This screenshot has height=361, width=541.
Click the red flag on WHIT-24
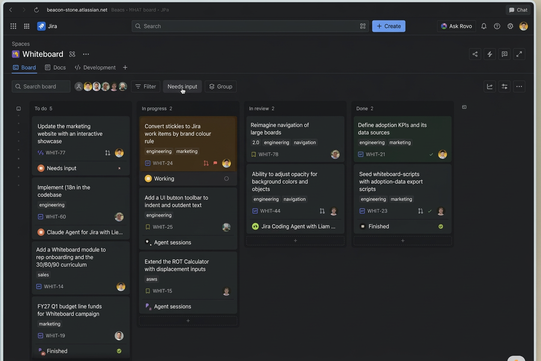click(215, 163)
